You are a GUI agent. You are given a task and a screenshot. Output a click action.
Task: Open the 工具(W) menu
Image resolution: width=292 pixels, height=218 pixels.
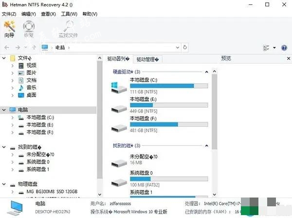[x=69, y=14]
